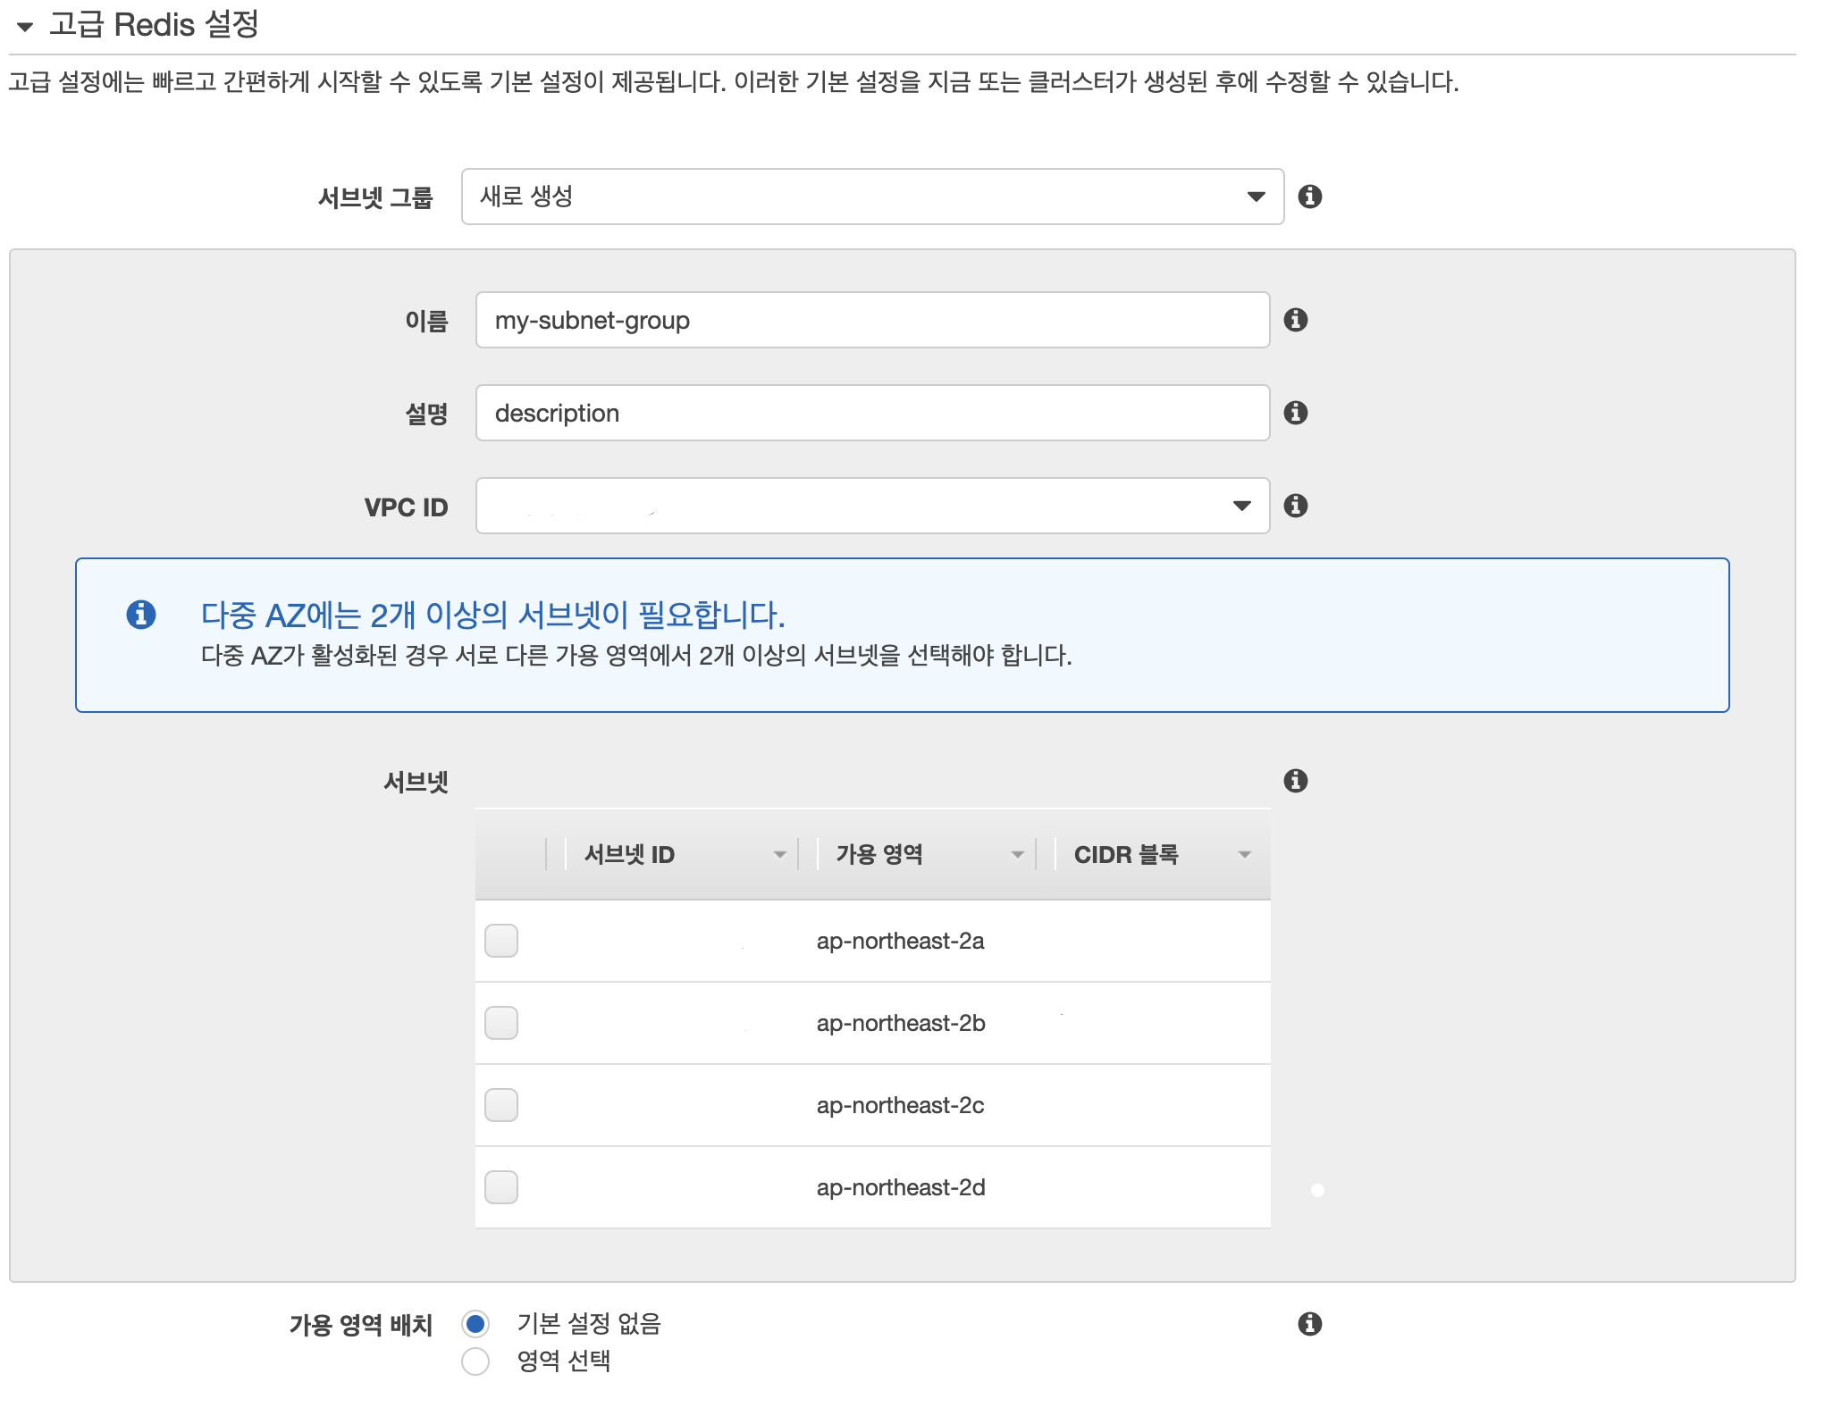
Task: Click info icon next to VPC ID
Action: coord(1295,506)
